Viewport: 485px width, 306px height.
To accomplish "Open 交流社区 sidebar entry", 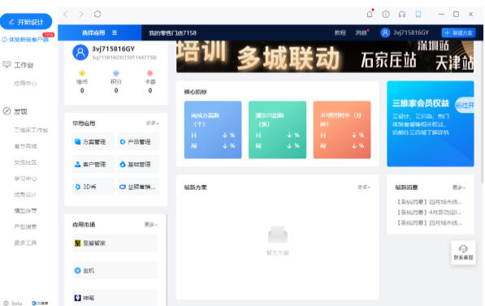I will tap(25, 162).
